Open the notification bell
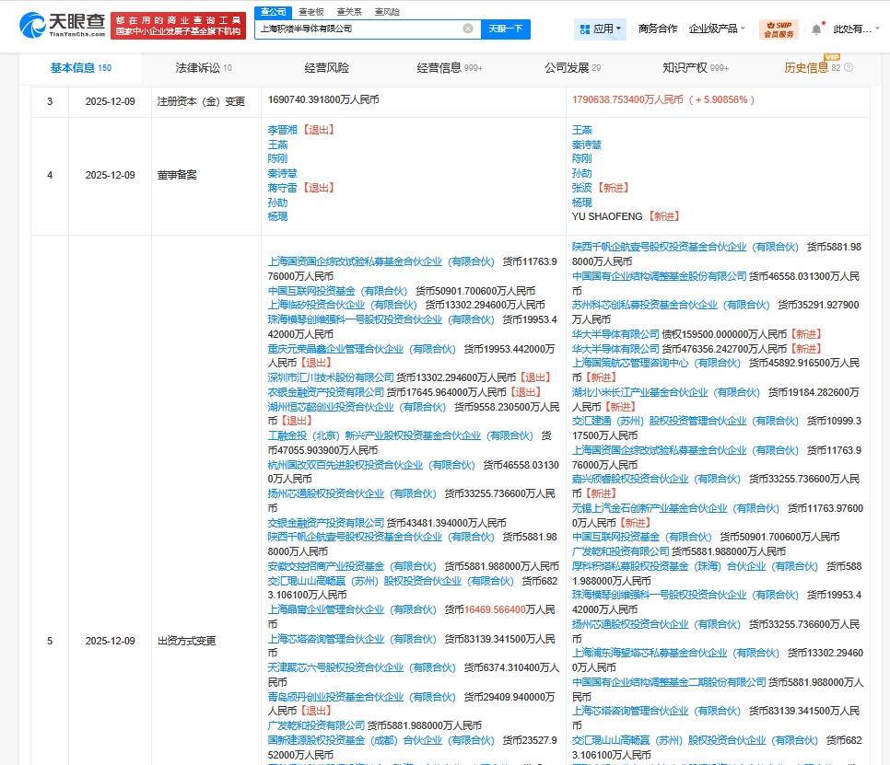Viewport: 890px width, 765px height. 816,29
